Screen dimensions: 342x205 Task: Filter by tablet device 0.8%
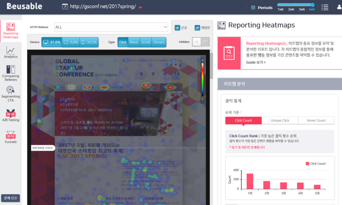(x=71, y=42)
